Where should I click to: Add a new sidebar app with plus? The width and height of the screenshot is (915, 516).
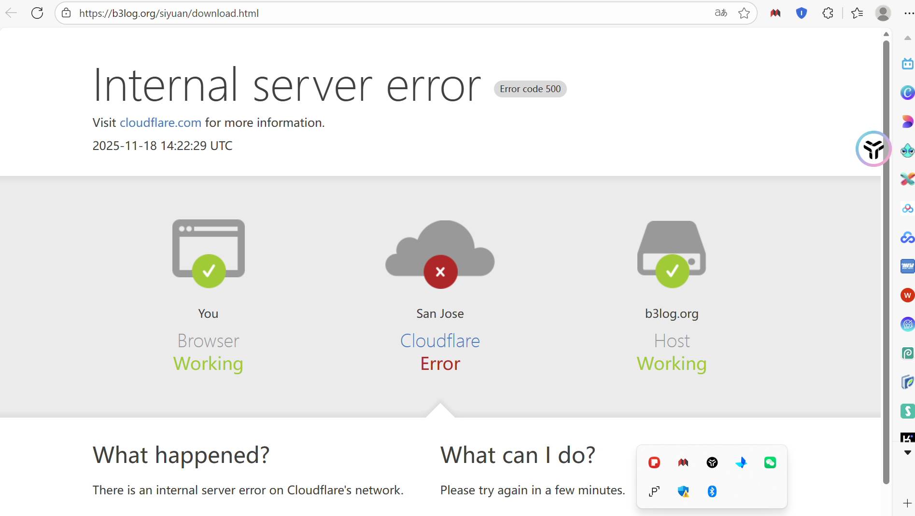[908, 503]
